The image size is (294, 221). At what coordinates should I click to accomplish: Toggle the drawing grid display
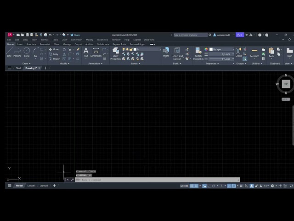(192, 186)
